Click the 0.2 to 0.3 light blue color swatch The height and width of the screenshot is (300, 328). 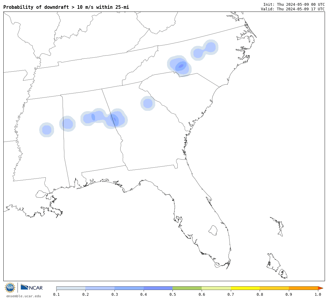click(x=100, y=288)
